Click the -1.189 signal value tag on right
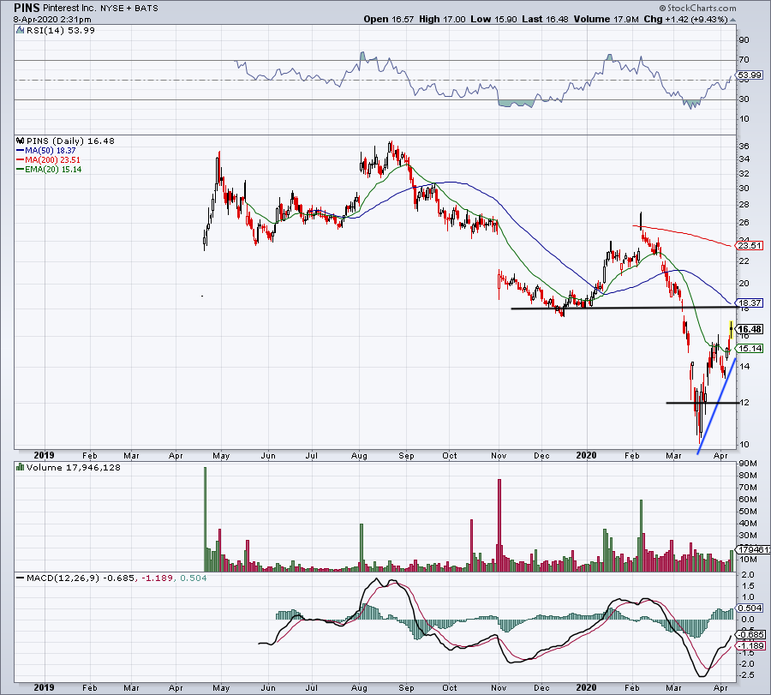This screenshot has height=695, width=771. 750,646
